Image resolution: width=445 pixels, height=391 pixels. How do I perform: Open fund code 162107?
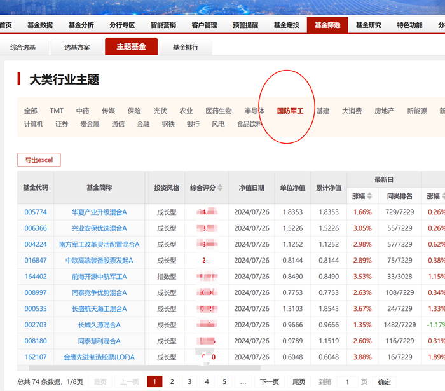click(x=36, y=357)
